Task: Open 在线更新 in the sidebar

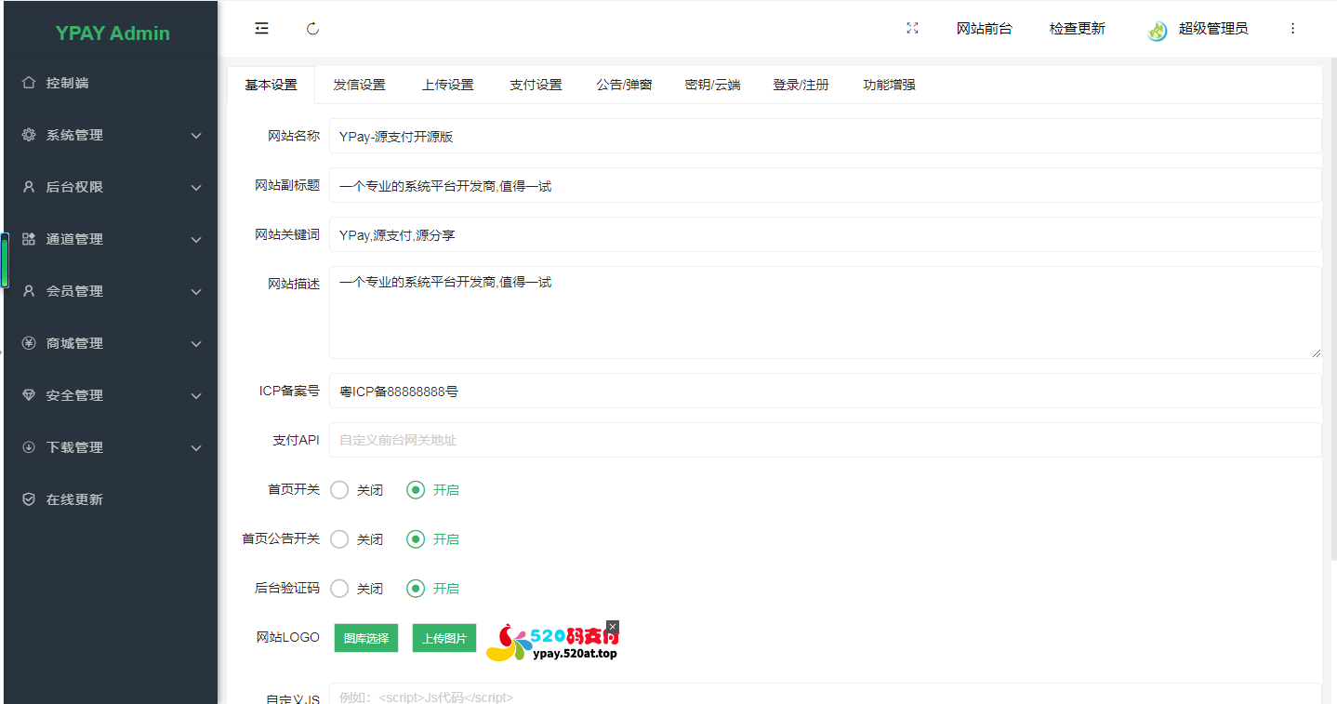Action: [x=111, y=499]
